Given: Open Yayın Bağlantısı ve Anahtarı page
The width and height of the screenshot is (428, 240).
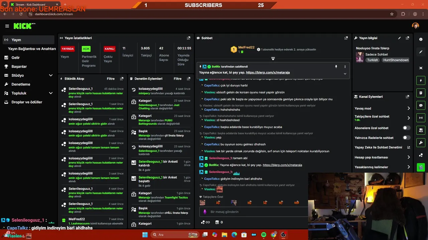Looking at the screenshot, I should click(x=32, y=49).
